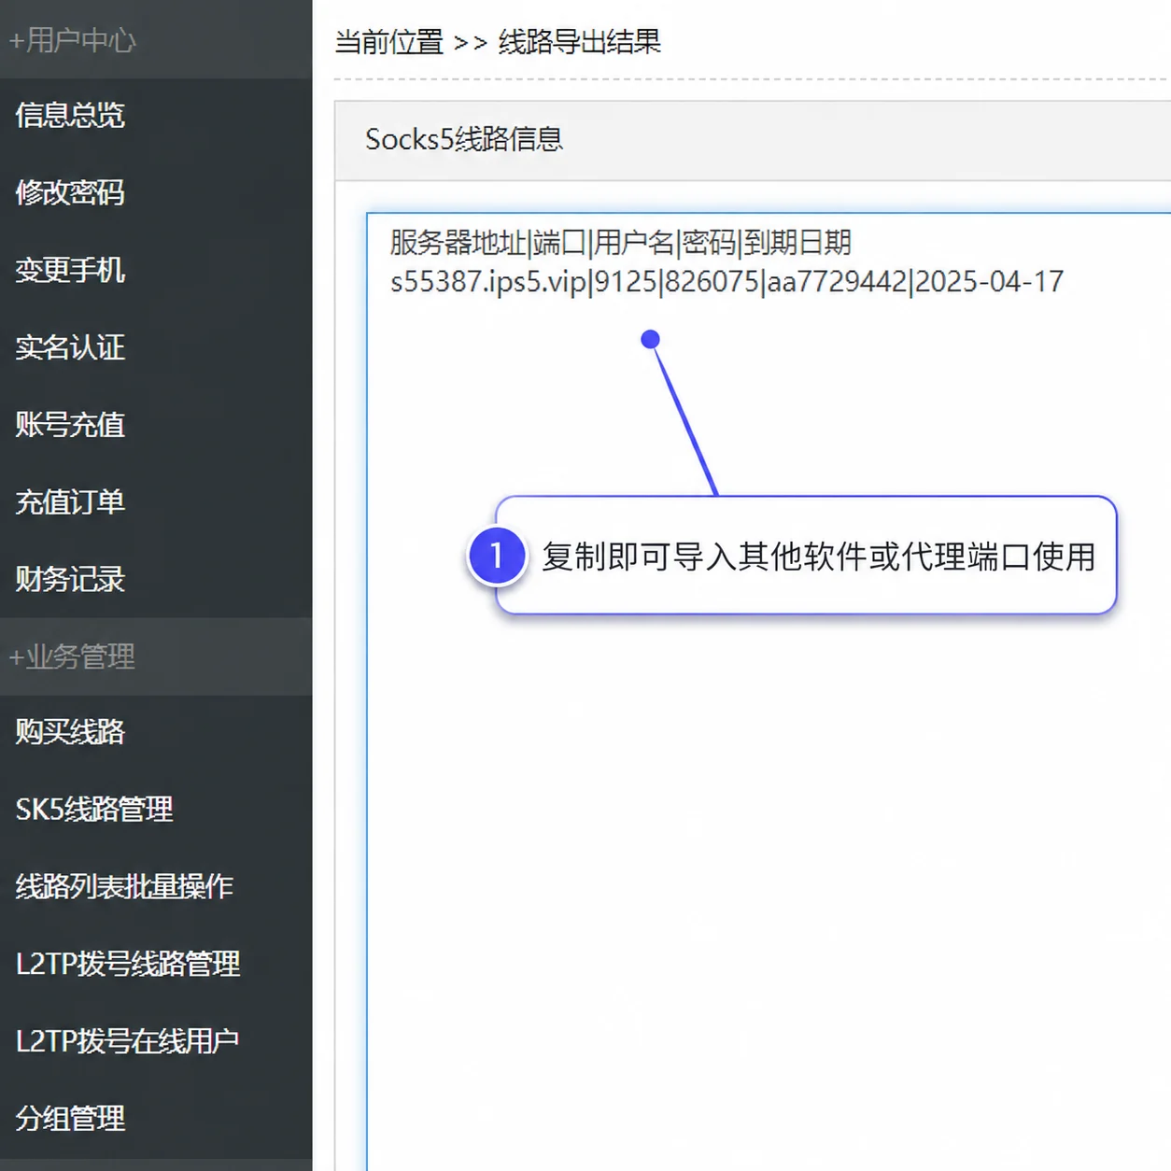Click the 线路导出结果 breadcrumb text
This screenshot has height=1171, width=1171.
coord(579,42)
